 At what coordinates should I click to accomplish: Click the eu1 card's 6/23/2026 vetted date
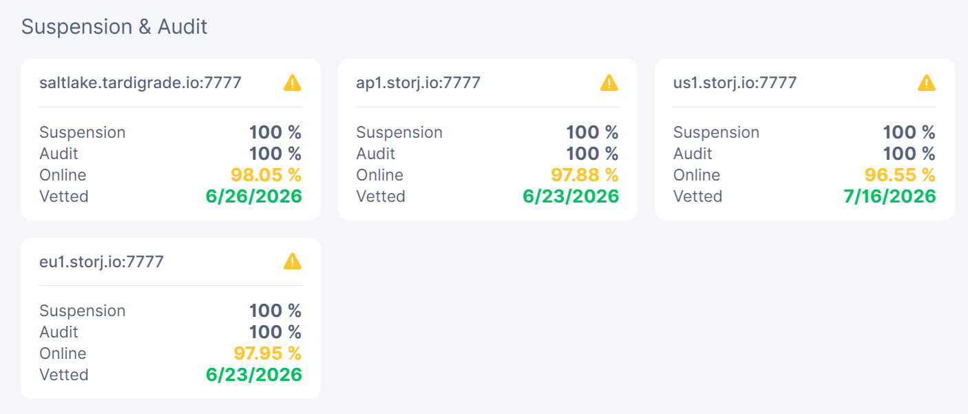tap(254, 375)
